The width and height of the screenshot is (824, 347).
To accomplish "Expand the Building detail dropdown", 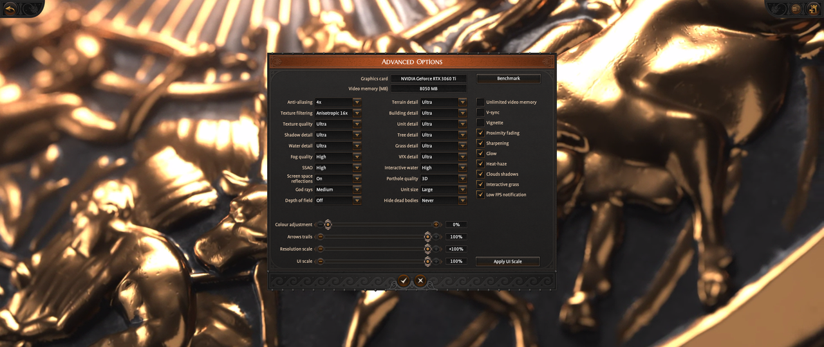I will [x=444, y=113].
